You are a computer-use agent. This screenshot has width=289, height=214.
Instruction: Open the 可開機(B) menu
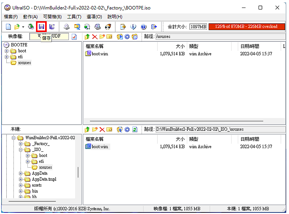(52, 17)
